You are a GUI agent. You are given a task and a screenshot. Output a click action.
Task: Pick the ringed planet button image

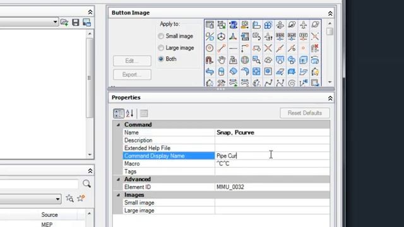tap(316, 25)
